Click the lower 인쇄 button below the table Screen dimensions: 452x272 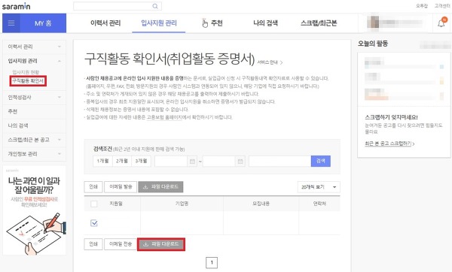(93, 244)
